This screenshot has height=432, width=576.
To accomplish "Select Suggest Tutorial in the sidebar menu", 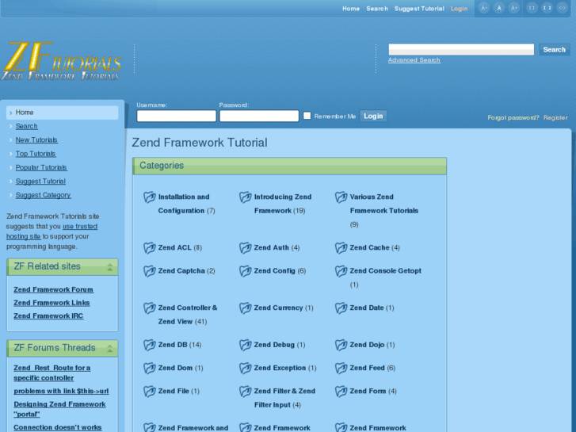I will (x=40, y=182).
